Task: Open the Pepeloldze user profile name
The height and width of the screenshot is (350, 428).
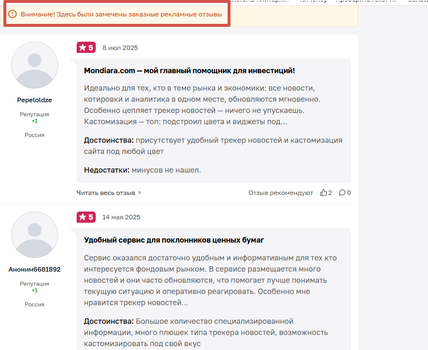Action: click(x=35, y=100)
